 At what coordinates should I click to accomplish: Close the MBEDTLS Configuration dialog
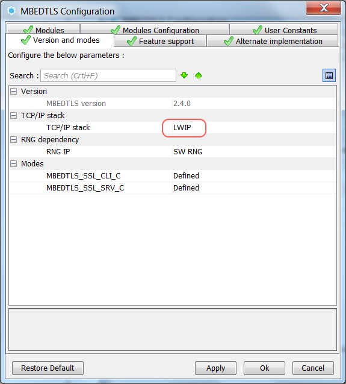[323, 8]
